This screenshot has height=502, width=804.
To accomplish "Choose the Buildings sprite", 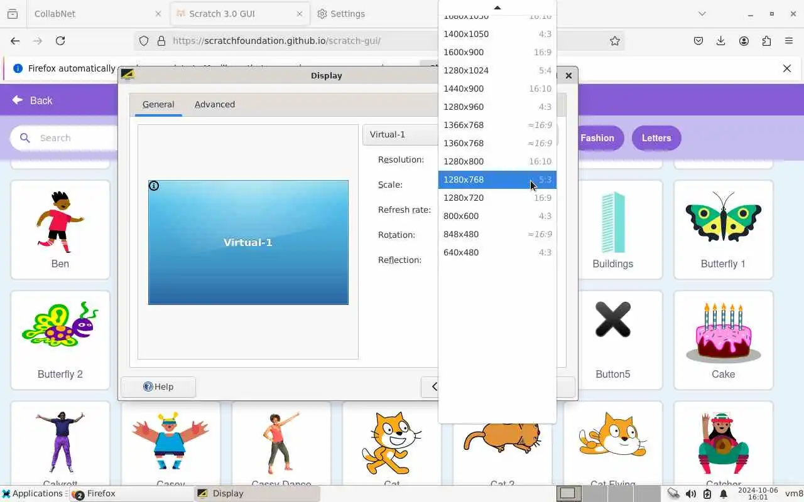I will click(613, 230).
